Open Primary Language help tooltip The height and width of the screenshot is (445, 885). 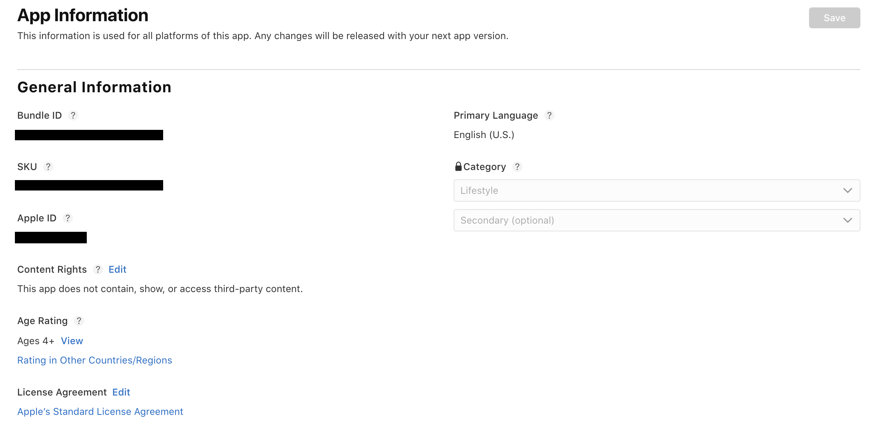(x=549, y=116)
